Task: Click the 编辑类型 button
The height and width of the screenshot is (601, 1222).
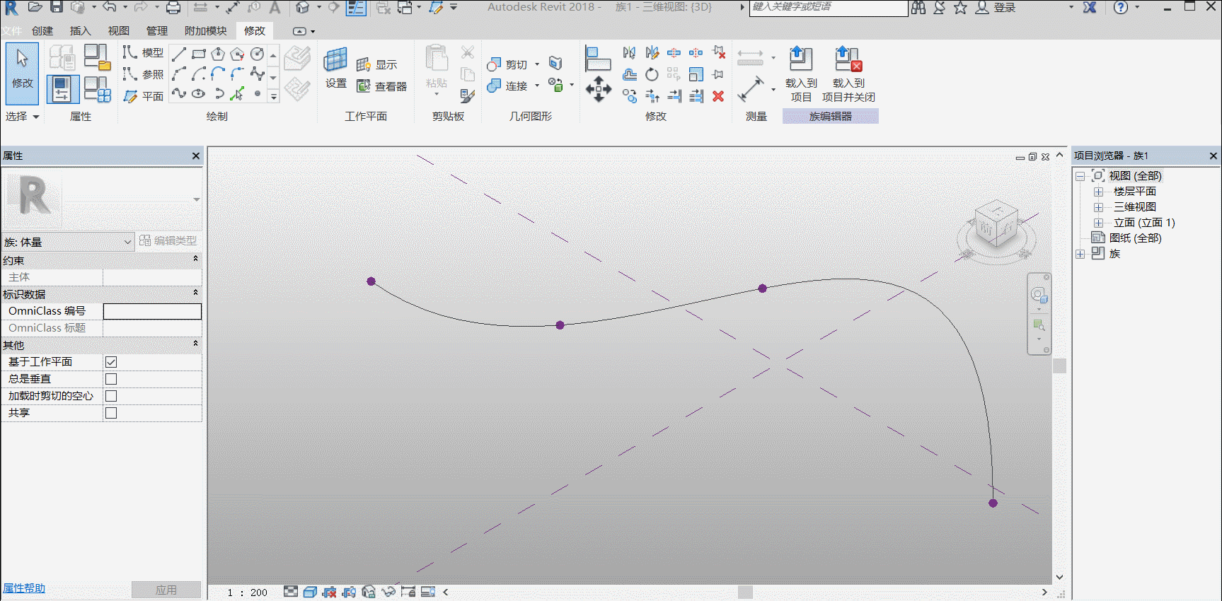Action: 168,241
